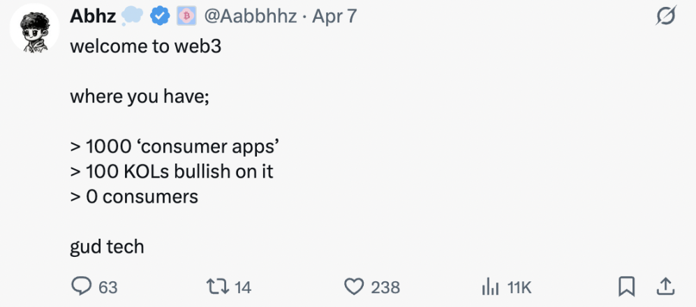The width and height of the screenshot is (696, 307).
Task: Open view analytics bar chart icon
Action: [x=491, y=286]
